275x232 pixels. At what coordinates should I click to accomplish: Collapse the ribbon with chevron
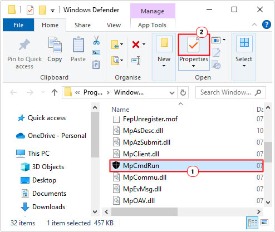(254, 24)
